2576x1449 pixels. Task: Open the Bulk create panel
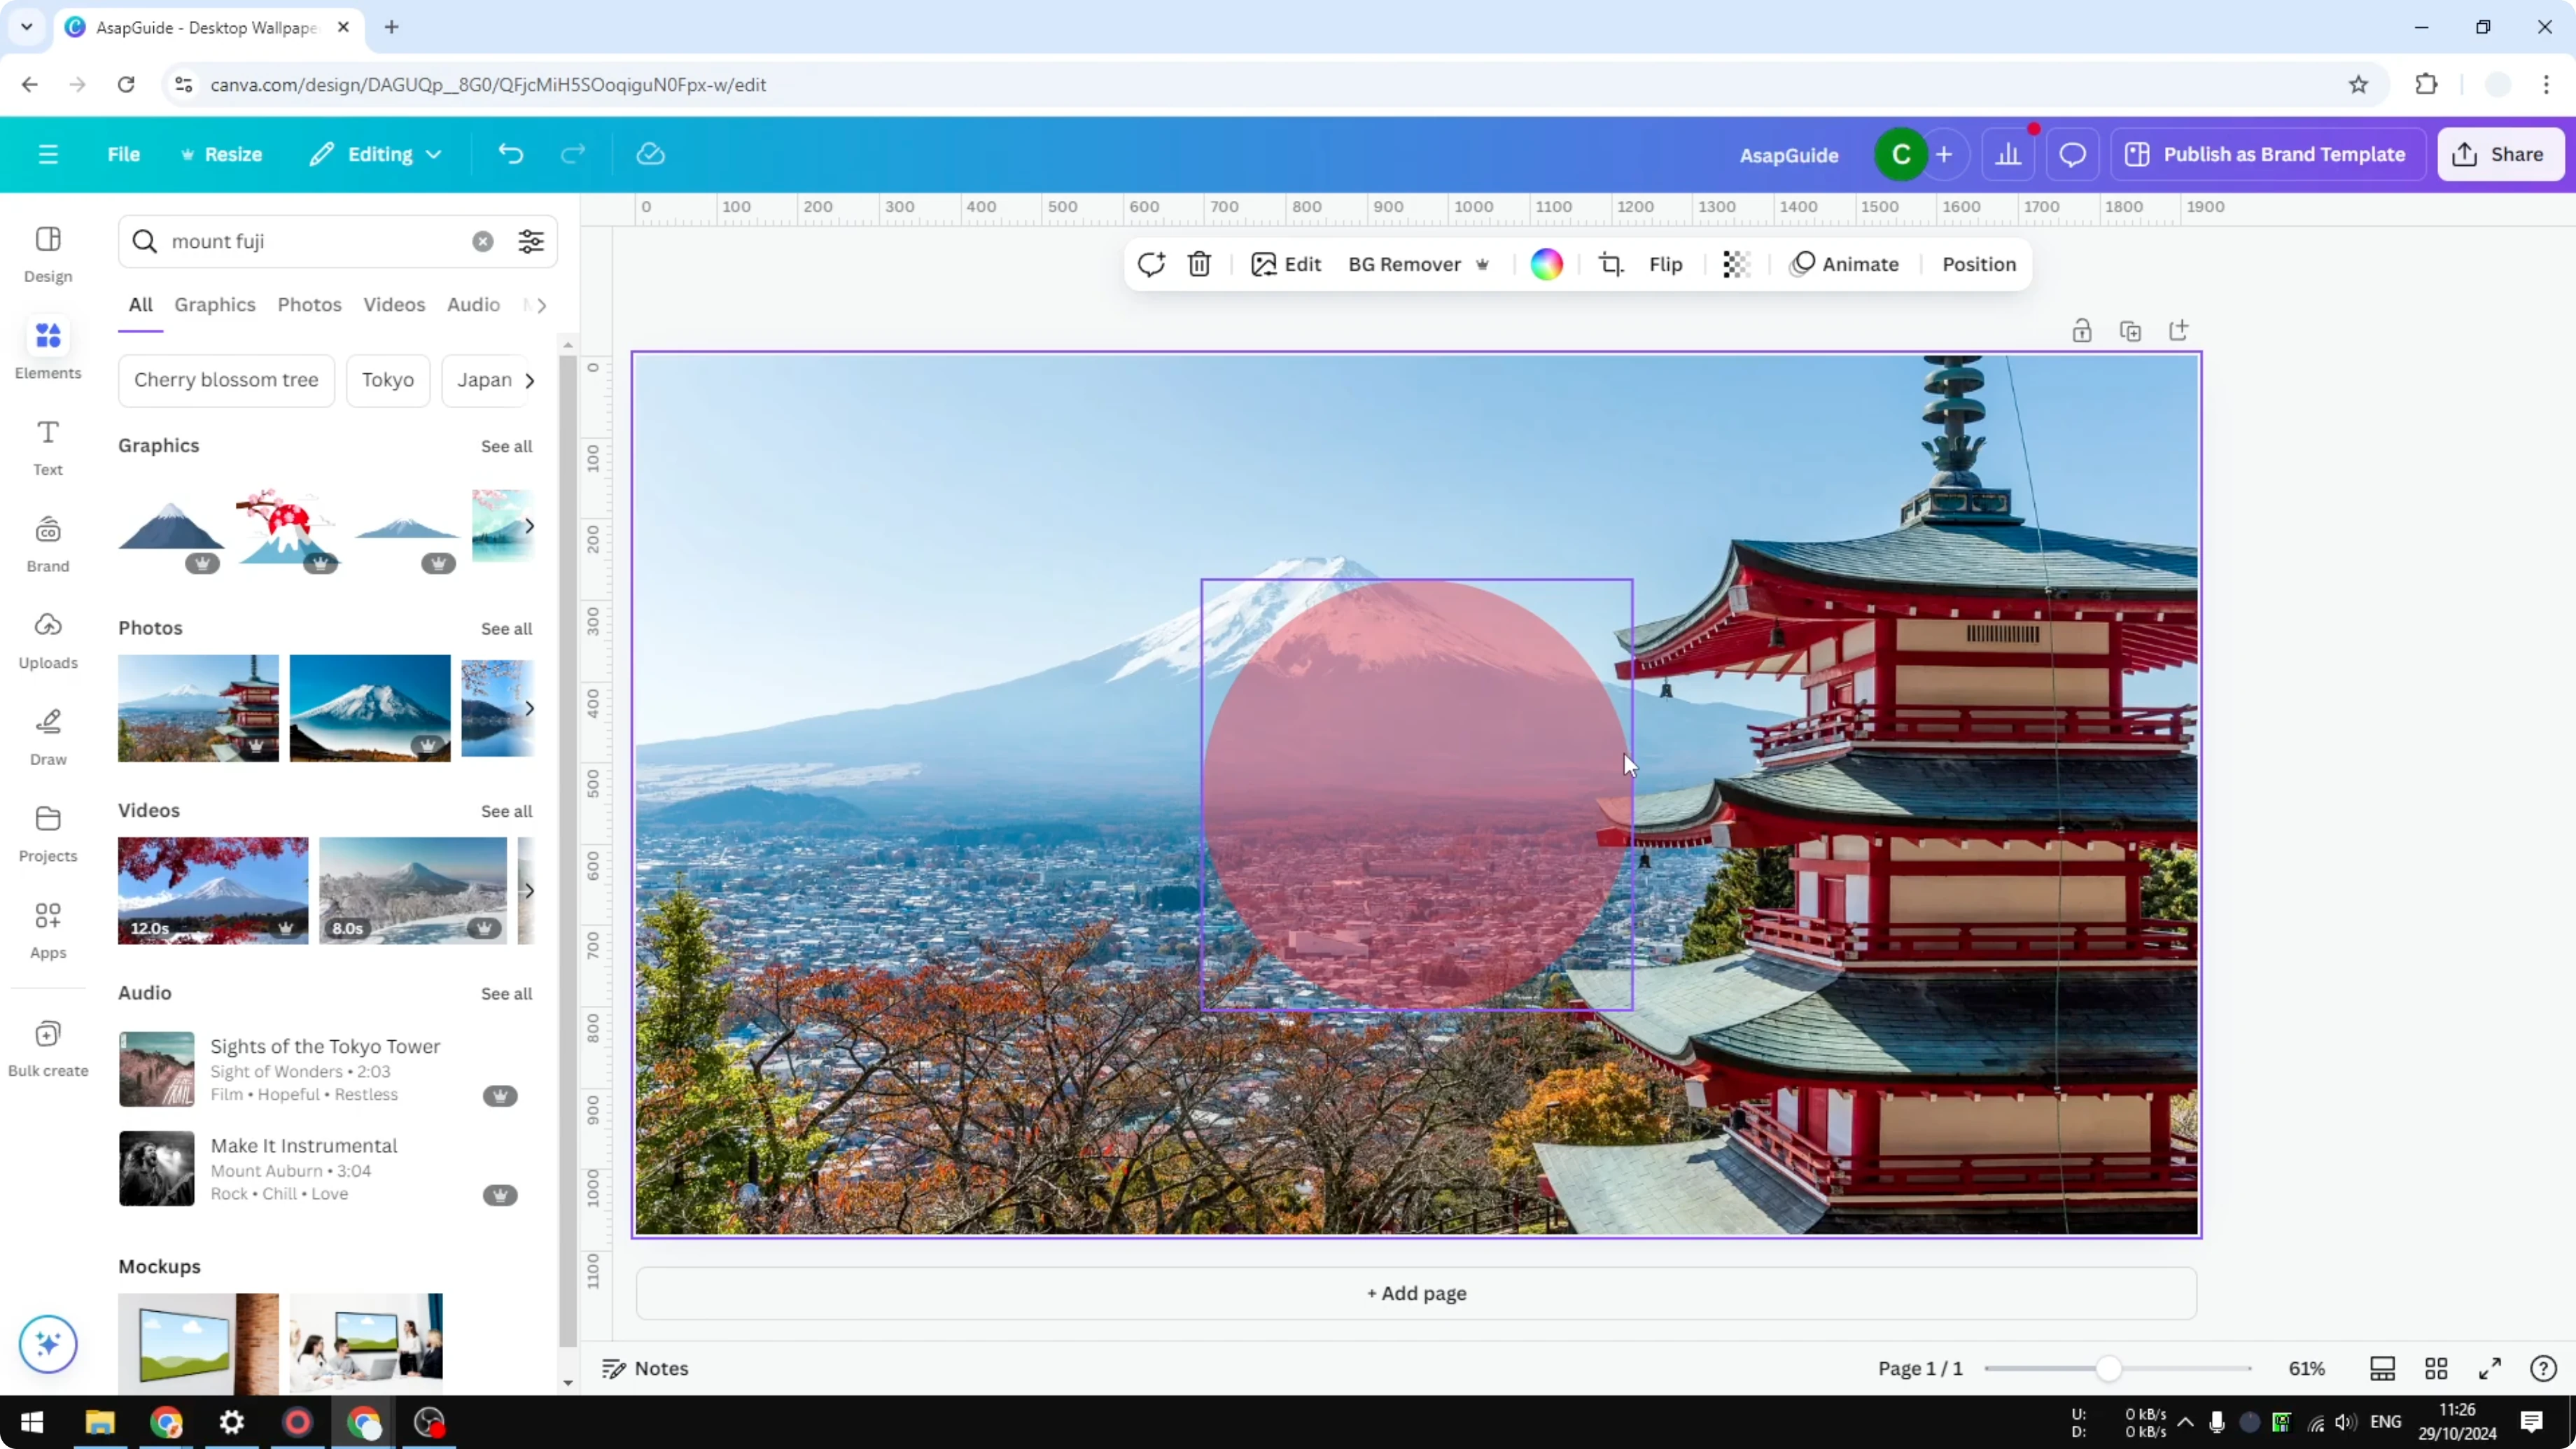[47, 1046]
